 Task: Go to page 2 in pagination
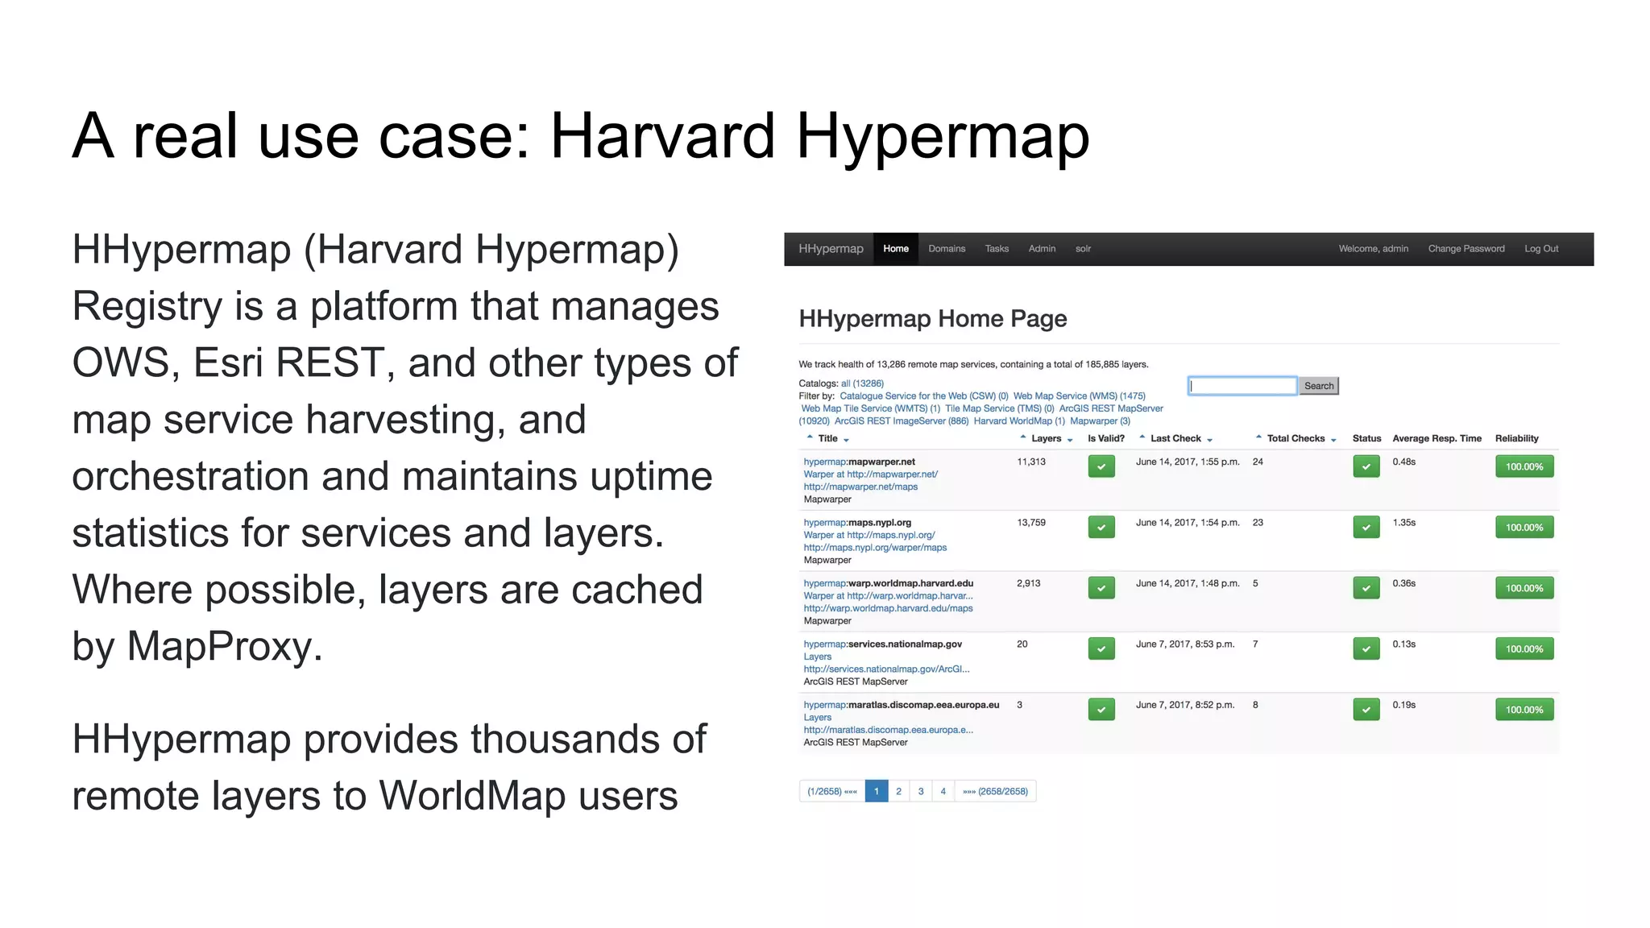pos(898,791)
